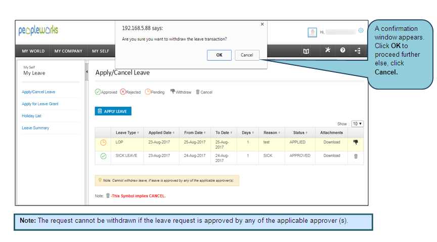
Task: Sort table by Status column
Action: (299, 133)
